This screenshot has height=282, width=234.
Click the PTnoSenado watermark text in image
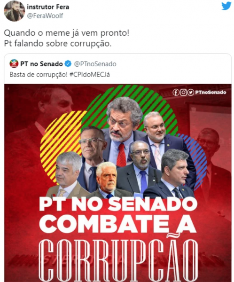[x=211, y=93]
